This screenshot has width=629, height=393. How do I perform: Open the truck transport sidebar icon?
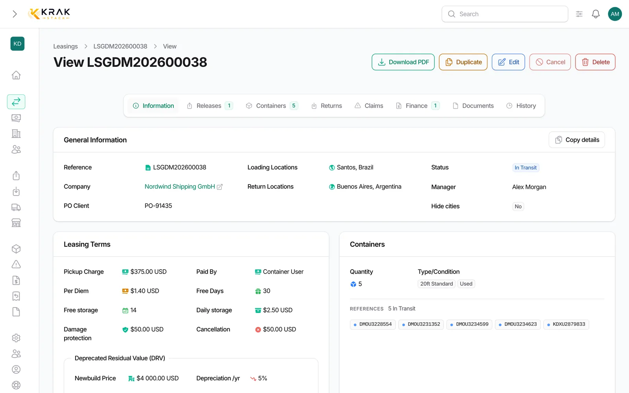(x=16, y=207)
